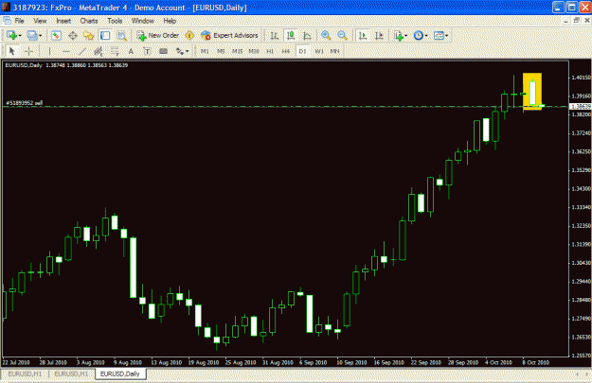Minimize the inner chart window

click(565, 21)
